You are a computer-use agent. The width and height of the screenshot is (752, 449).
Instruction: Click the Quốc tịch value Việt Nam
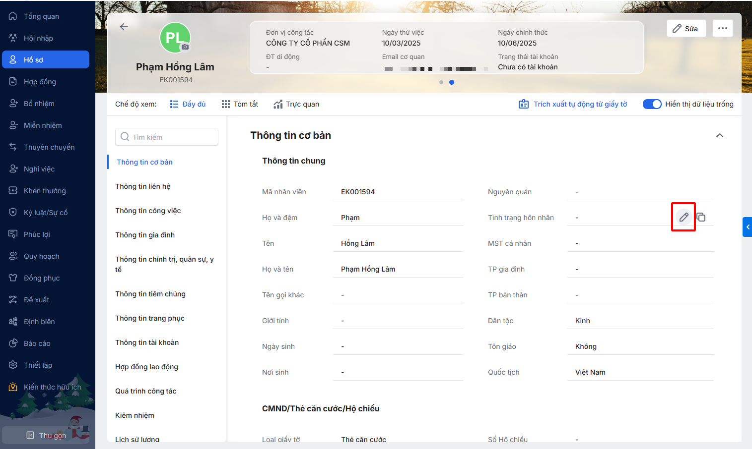(x=590, y=372)
